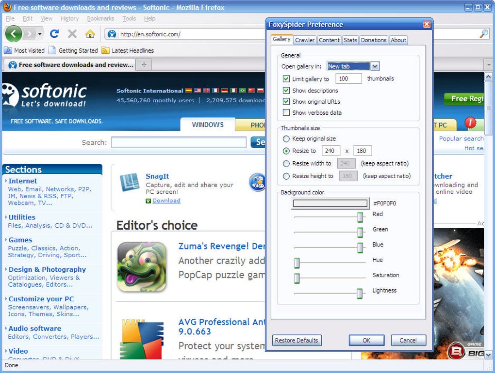Uncheck Show descriptions
This screenshot has height=373, width=495.
click(286, 91)
